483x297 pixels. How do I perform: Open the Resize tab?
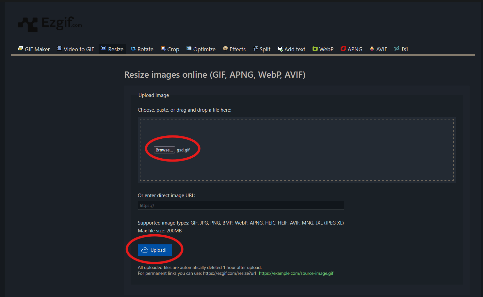click(112, 49)
